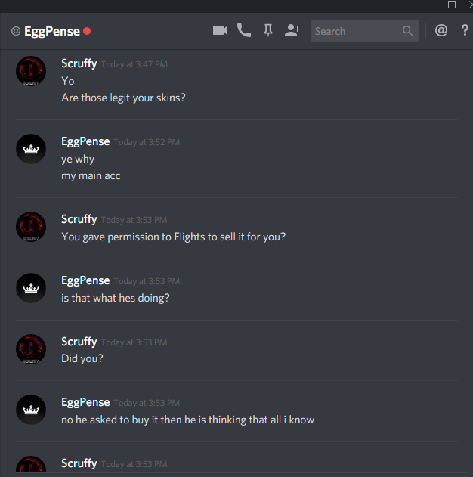Viewport: 473px width, 477px height.
Task: Open pinned messages
Action: tap(267, 30)
